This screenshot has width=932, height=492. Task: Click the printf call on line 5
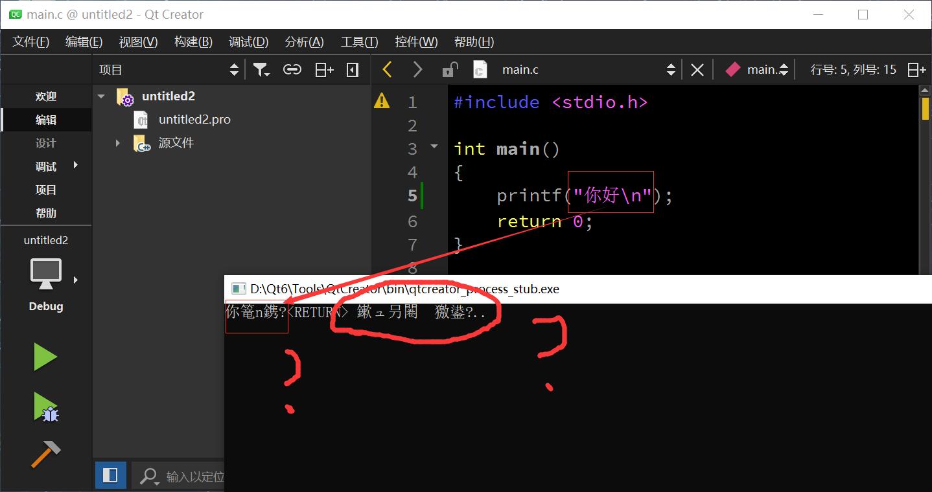(529, 196)
